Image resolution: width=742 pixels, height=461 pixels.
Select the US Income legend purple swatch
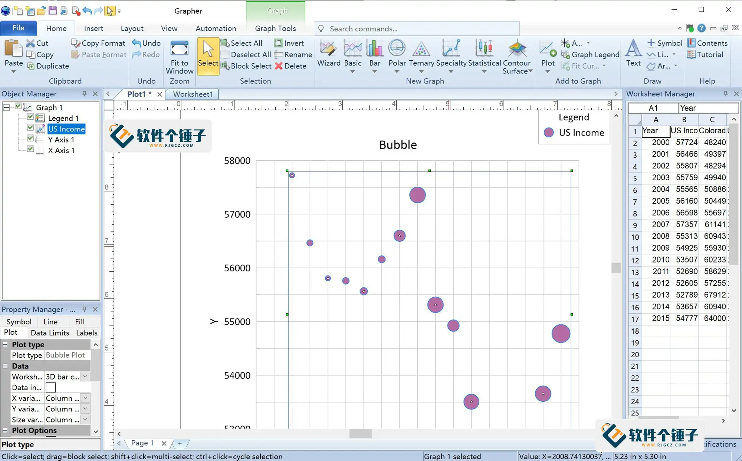tap(549, 133)
